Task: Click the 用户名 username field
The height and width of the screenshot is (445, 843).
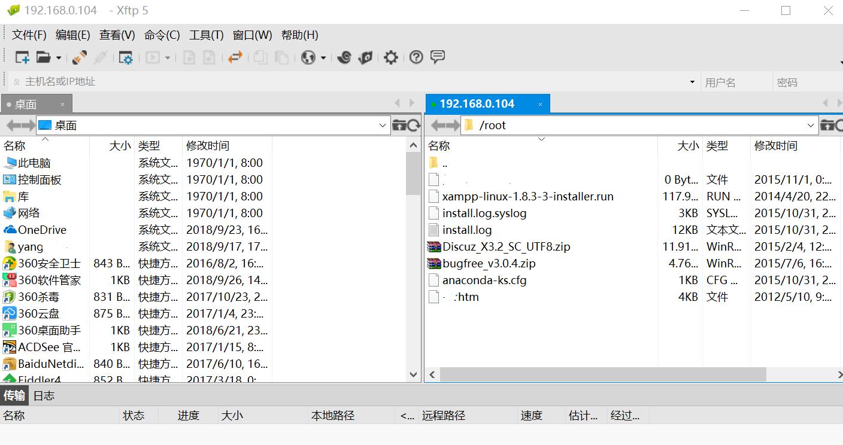Action: click(x=736, y=82)
